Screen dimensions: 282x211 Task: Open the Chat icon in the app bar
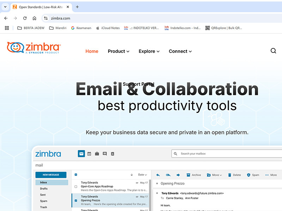[x=105, y=154]
